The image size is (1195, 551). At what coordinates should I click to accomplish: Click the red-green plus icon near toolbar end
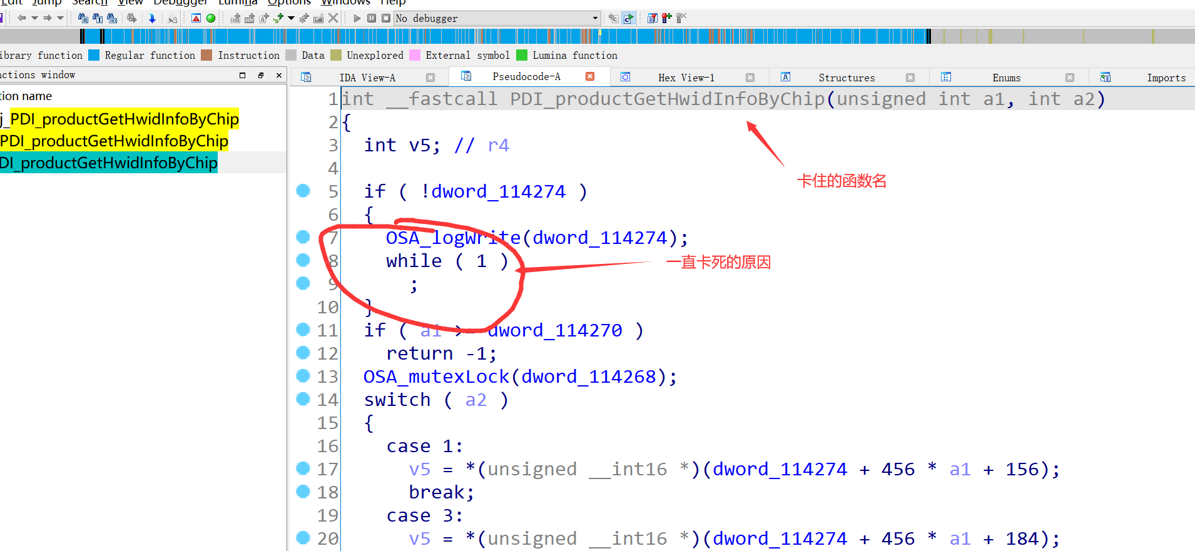(667, 18)
